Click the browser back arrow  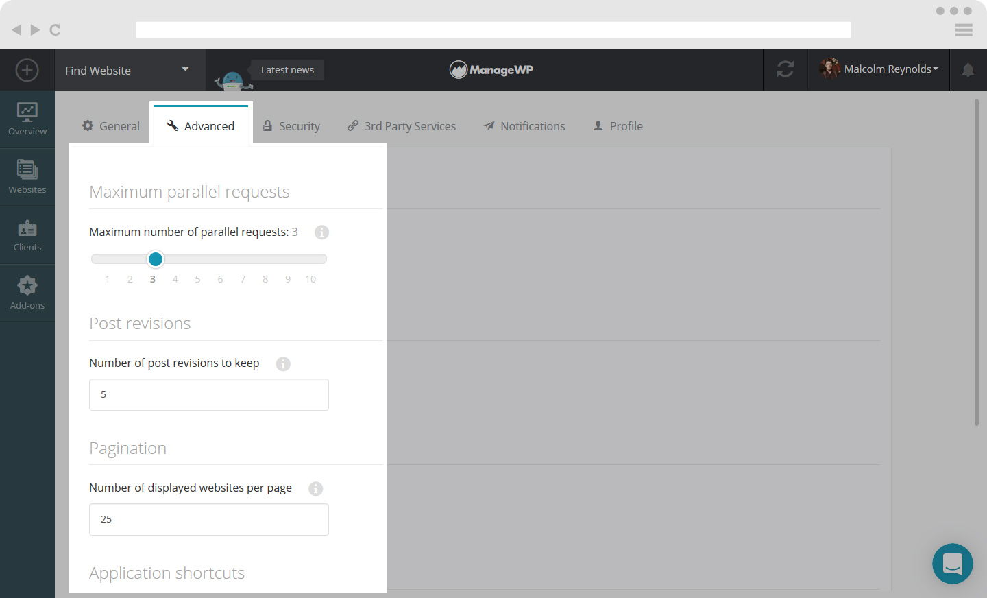coord(16,30)
